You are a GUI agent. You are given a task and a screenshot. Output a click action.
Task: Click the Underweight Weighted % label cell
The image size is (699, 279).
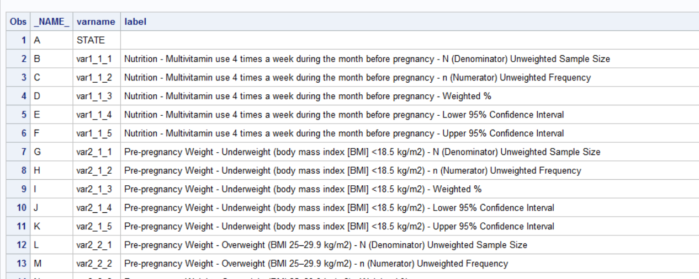pyautogui.click(x=303, y=189)
